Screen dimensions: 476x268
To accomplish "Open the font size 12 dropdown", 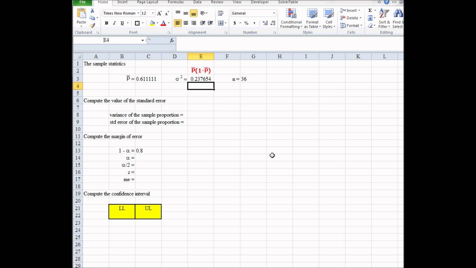I will coord(152,13).
